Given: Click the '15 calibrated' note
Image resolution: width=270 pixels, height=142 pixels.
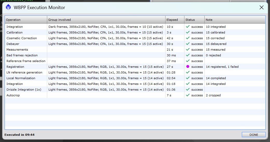Looking at the screenshot, I should (216, 32).
